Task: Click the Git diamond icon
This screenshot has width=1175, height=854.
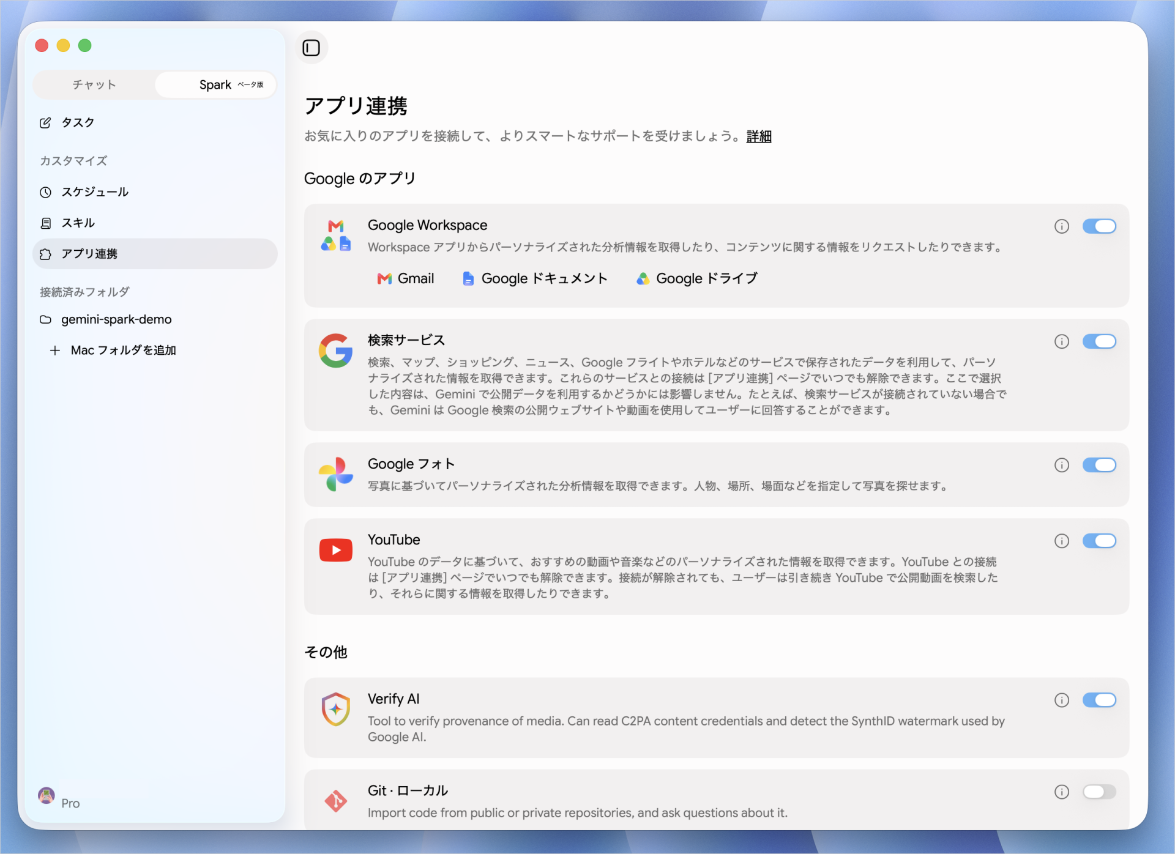Action: [x=336, y=801]
